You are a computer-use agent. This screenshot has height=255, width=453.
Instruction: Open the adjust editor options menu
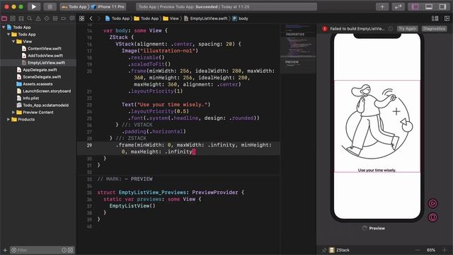tap(435, 18)
